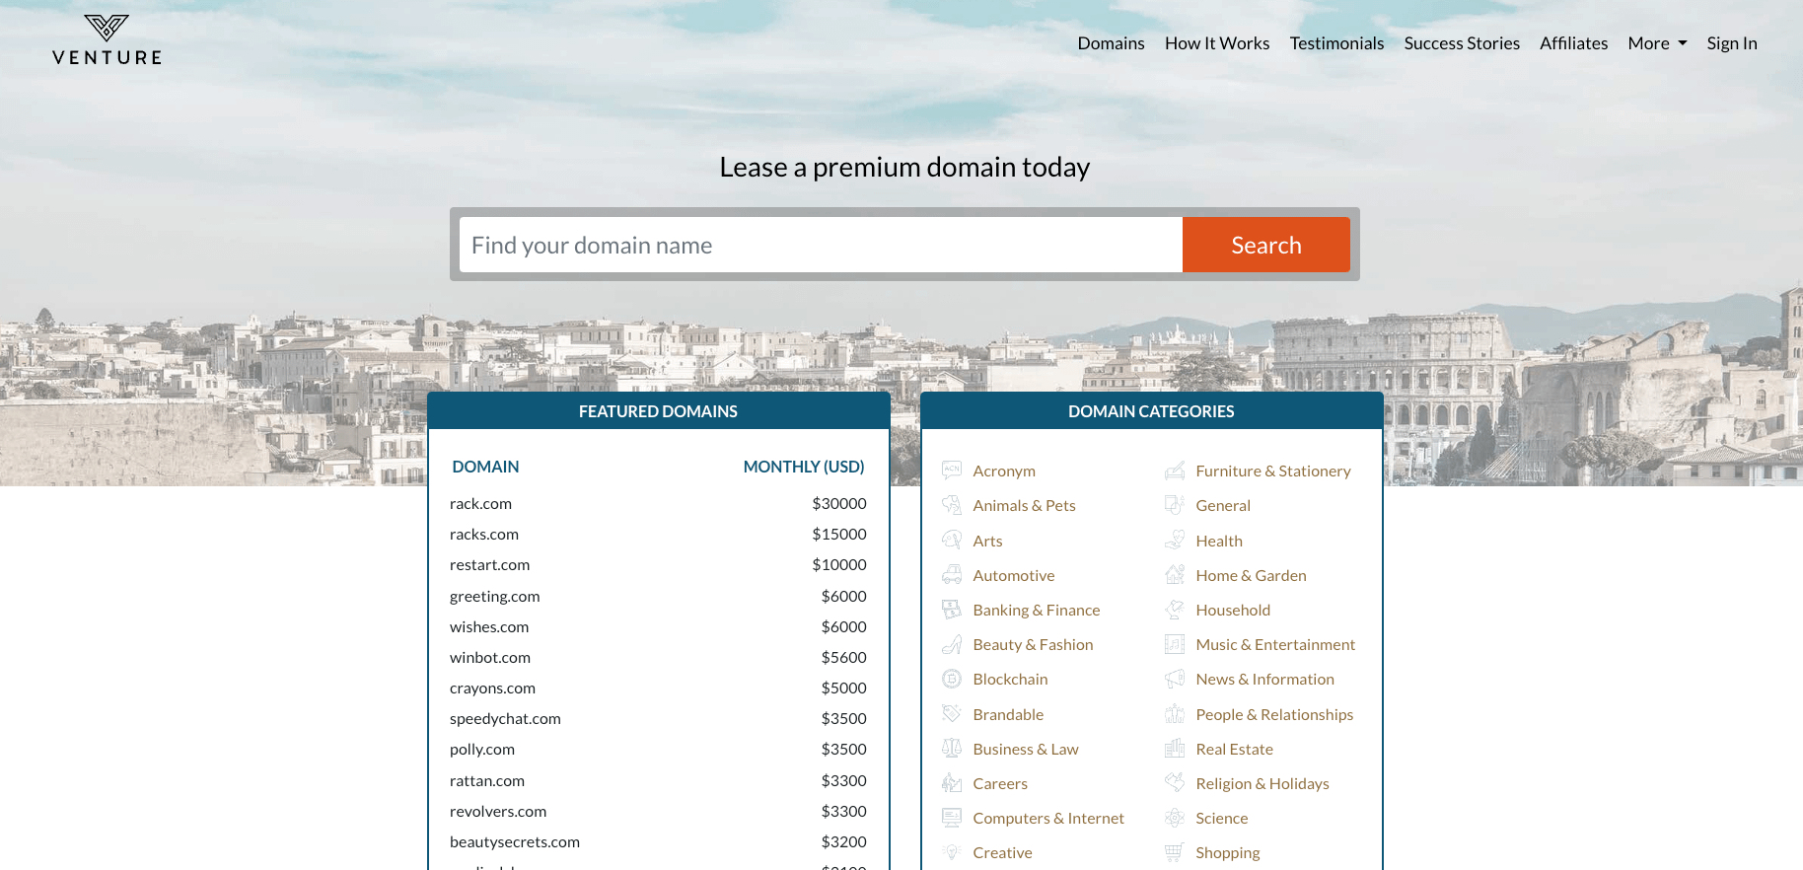Click the MONTHLY (USD) column header
This screenshot has height=870, width=1803.
804,467
